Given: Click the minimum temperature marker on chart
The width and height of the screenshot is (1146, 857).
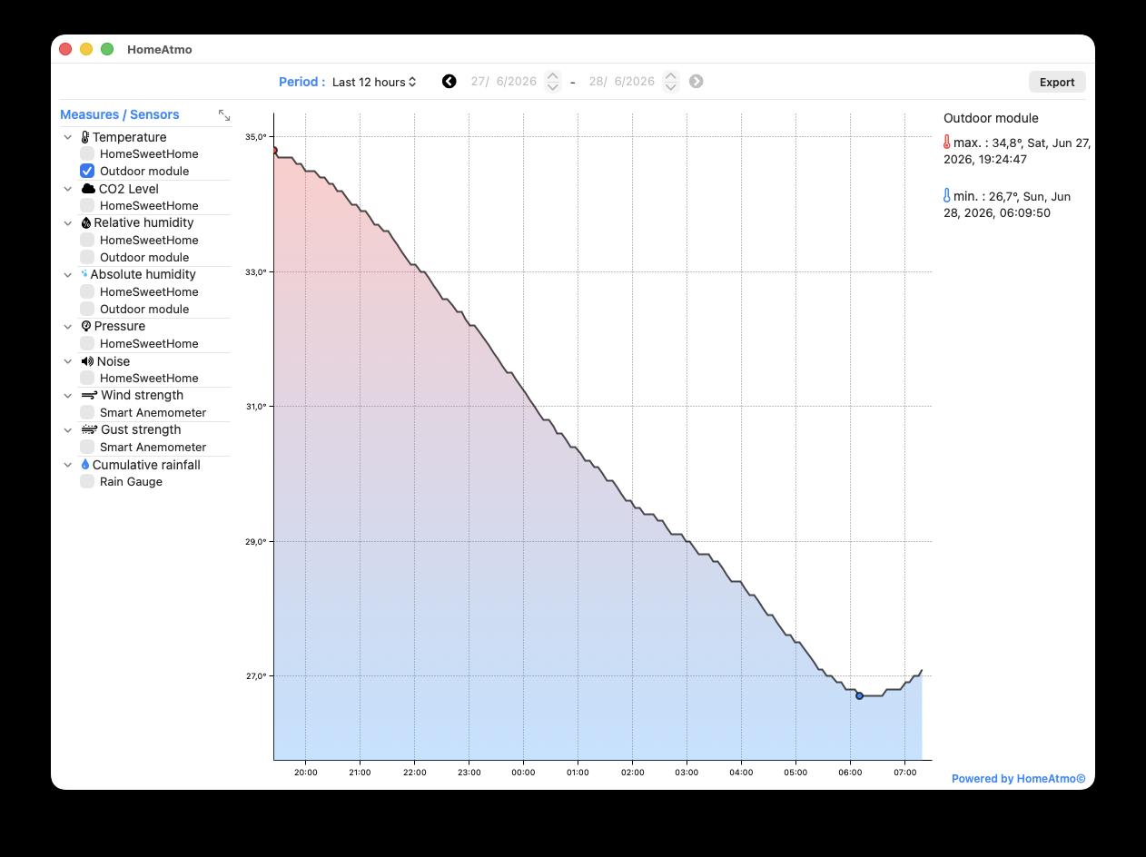Looking at the screenshot, I should (x=859, y=695).
